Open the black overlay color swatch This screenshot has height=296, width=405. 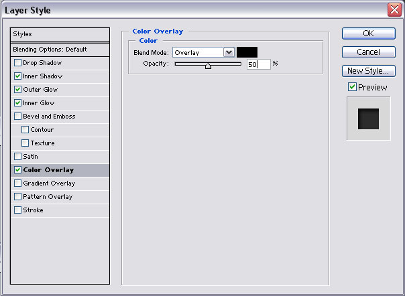[247, 52]
